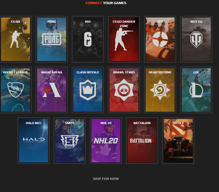Select the SMITE game tile
This screenshot has height=192, width=219.
70,141
